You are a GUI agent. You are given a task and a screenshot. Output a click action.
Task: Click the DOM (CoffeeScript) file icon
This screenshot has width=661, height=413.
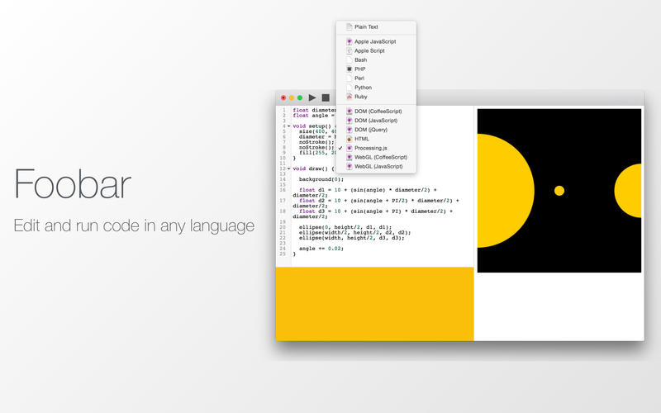click(x=349, y=112)
